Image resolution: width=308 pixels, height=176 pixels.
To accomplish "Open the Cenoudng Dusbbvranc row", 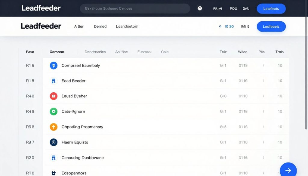I will (x=166, y=158).
